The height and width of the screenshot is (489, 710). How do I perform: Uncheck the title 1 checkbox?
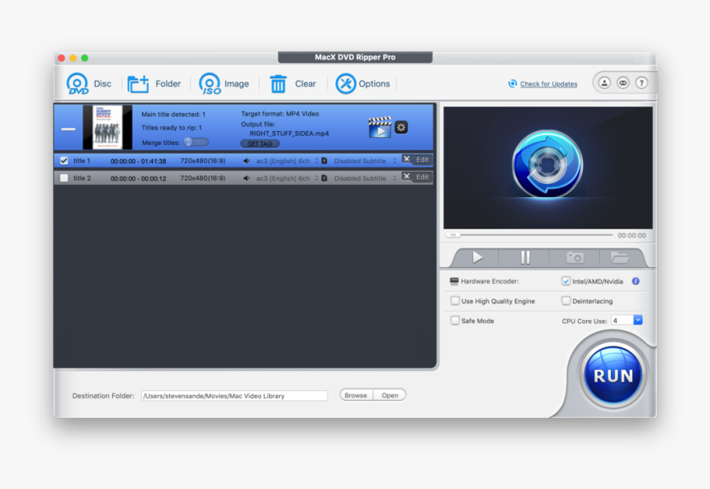[64, 161]
